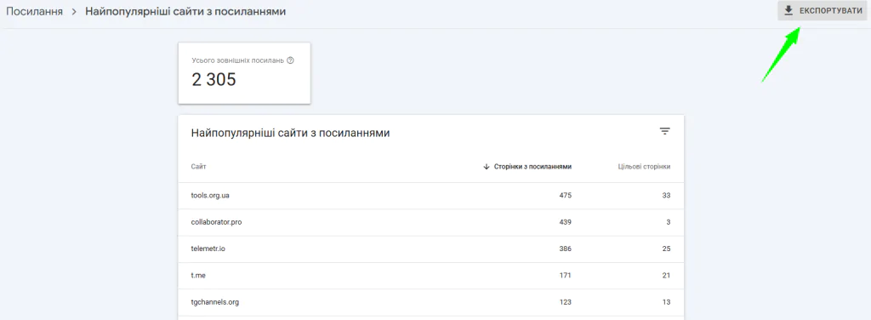Click the Усього зовнішніх посилань label
Viewport: 871px width, 320px height.
[x=238, y=60]
